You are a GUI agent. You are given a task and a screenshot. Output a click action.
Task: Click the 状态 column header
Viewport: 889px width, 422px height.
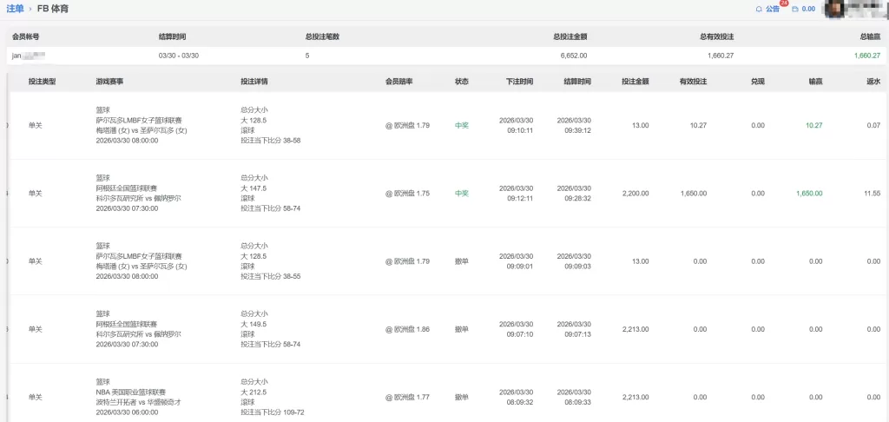tap(461, 81)
